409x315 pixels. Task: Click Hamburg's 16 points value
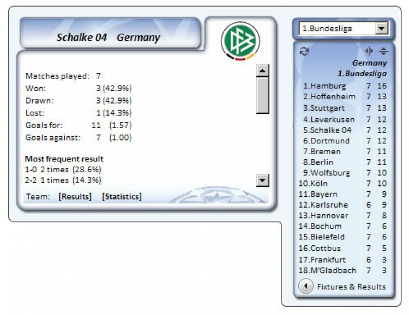(382, 86)
